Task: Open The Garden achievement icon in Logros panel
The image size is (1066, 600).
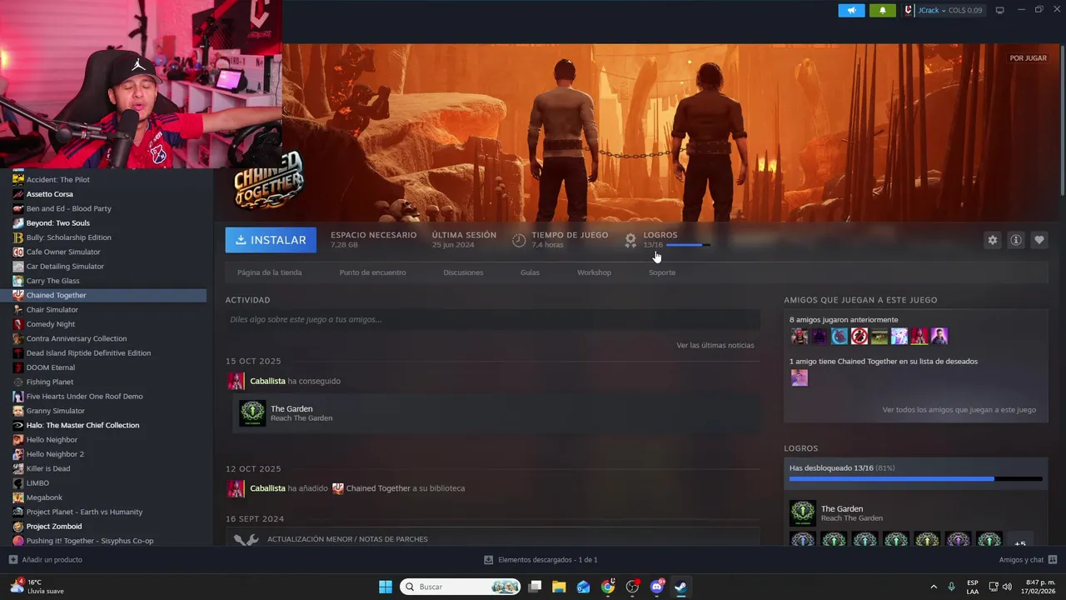Action: [x=803, y=513]
